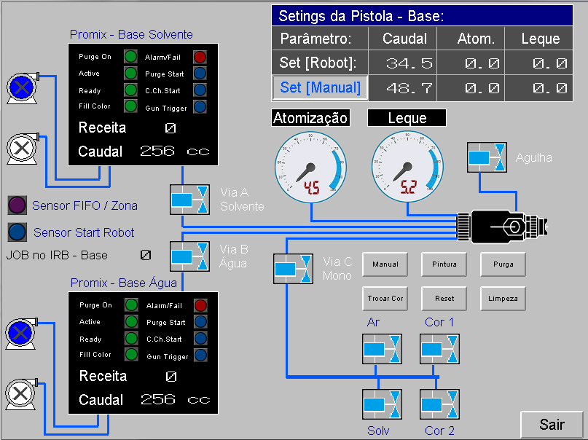Viewport: 588px width, 440px height.
Task: Click the Cor 2 valve icon
Action: 439,404
